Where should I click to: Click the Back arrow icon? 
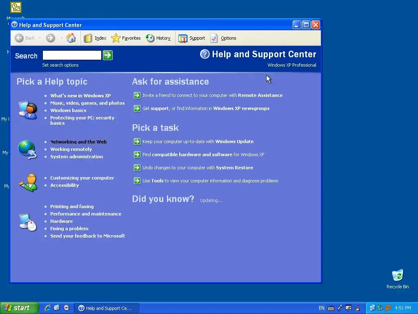(x=19, y=38)
